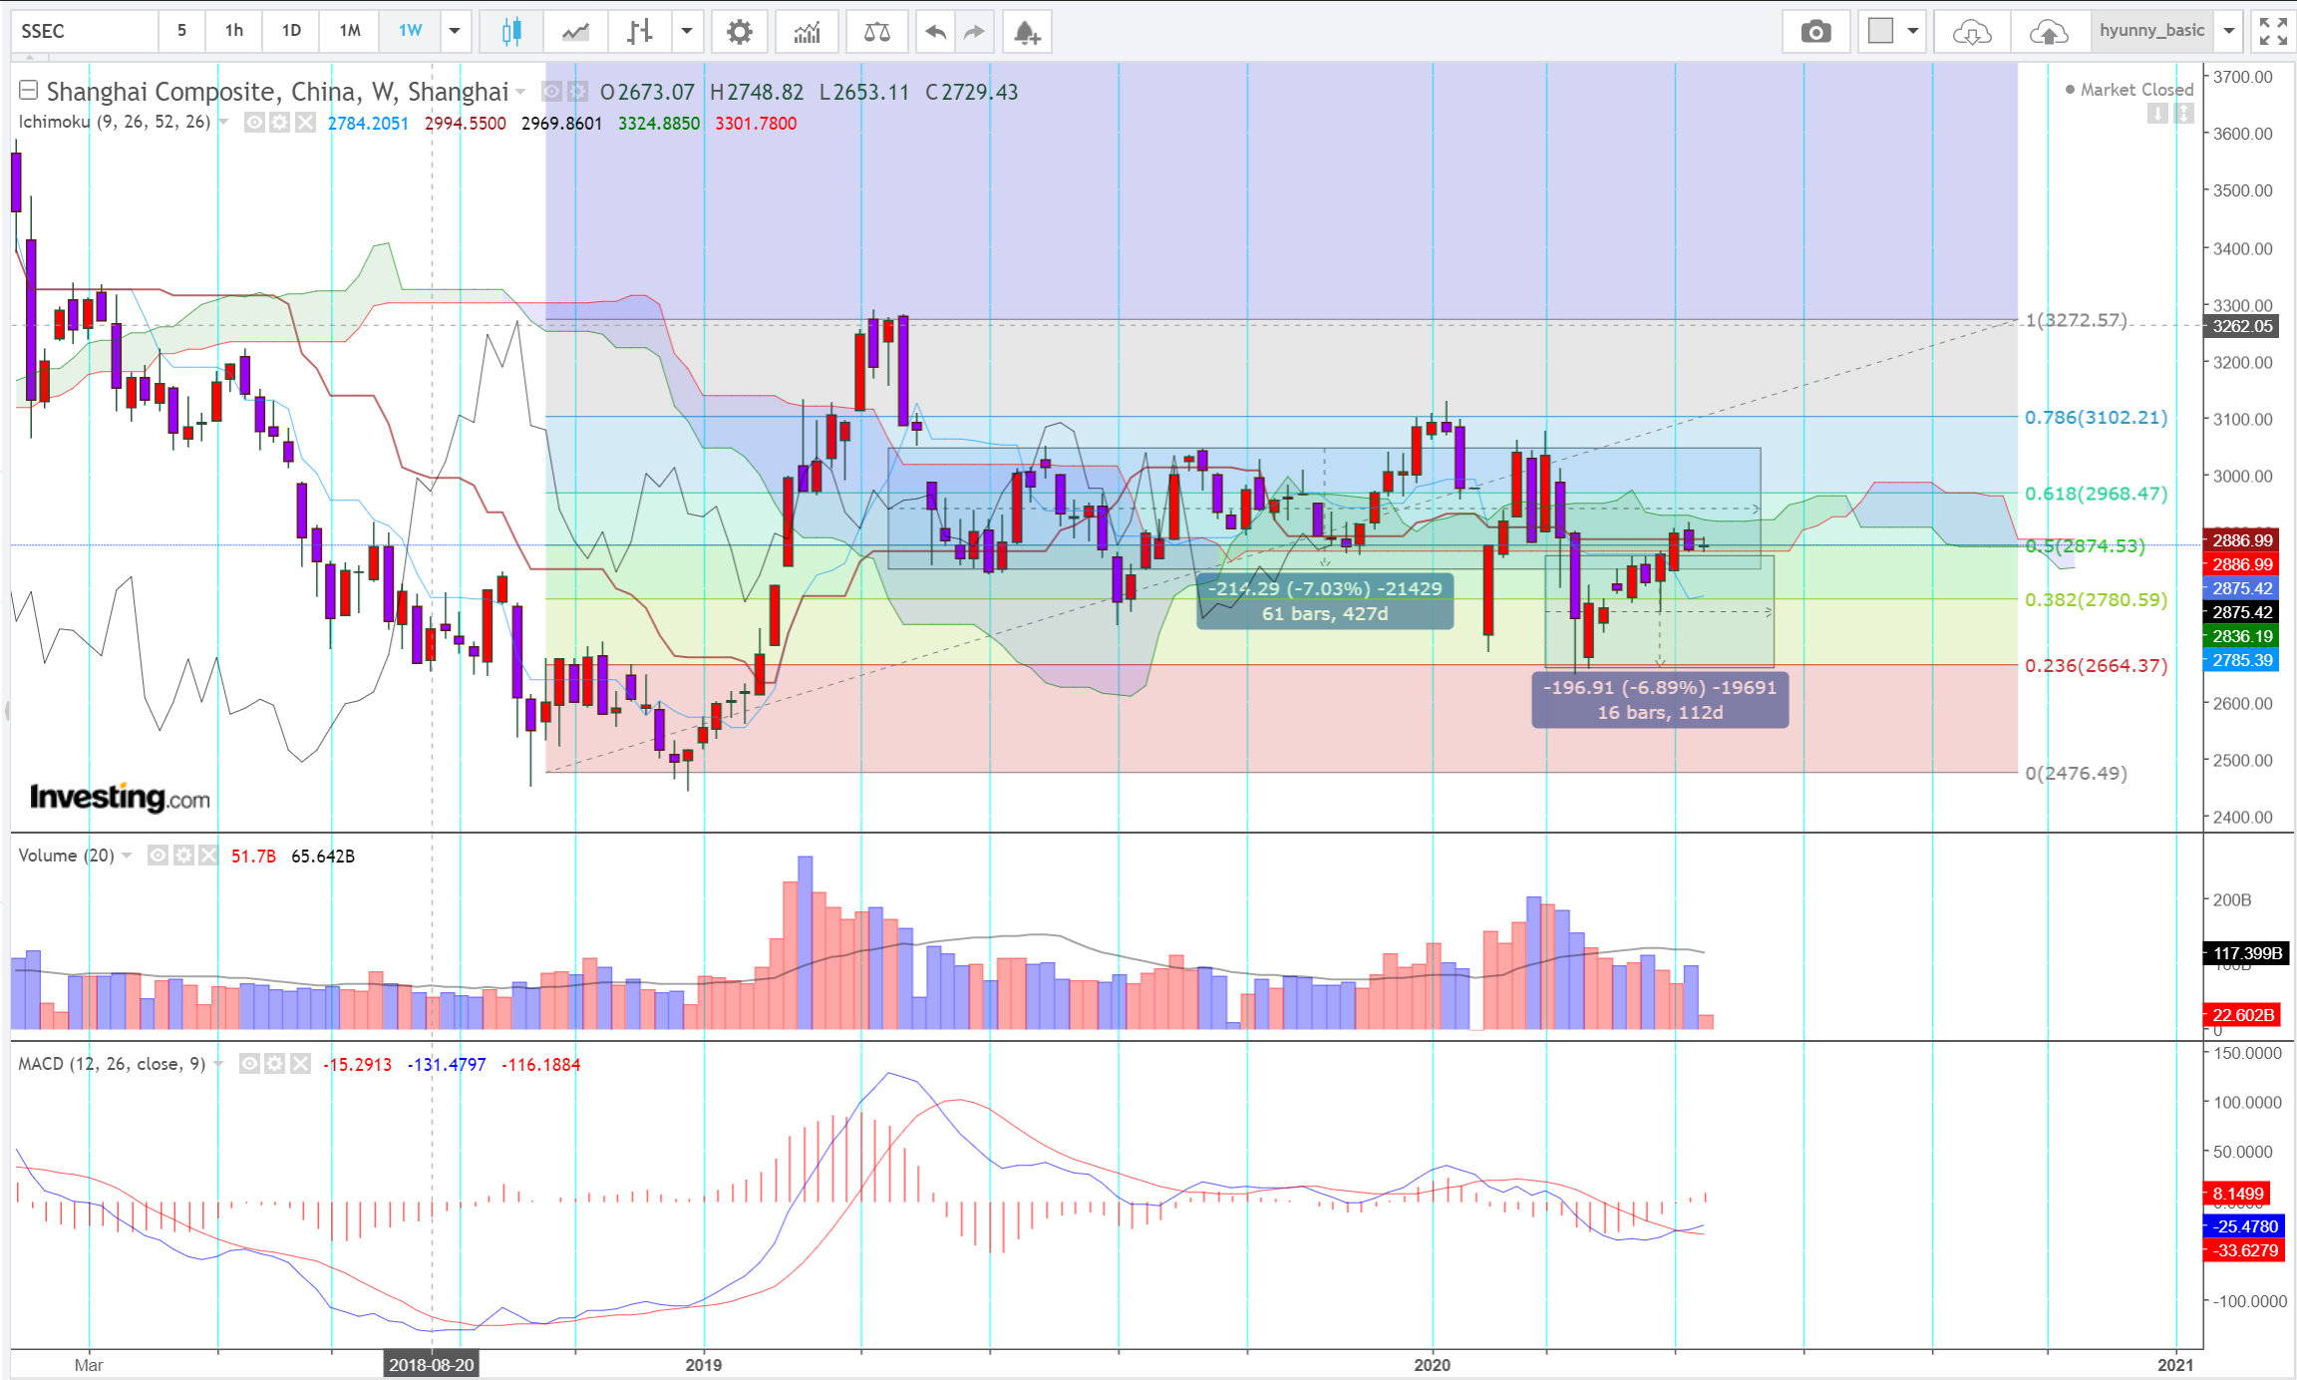2297x1380 pixels.
Task: Click the SSEC symbol input field
Action: 85,31
